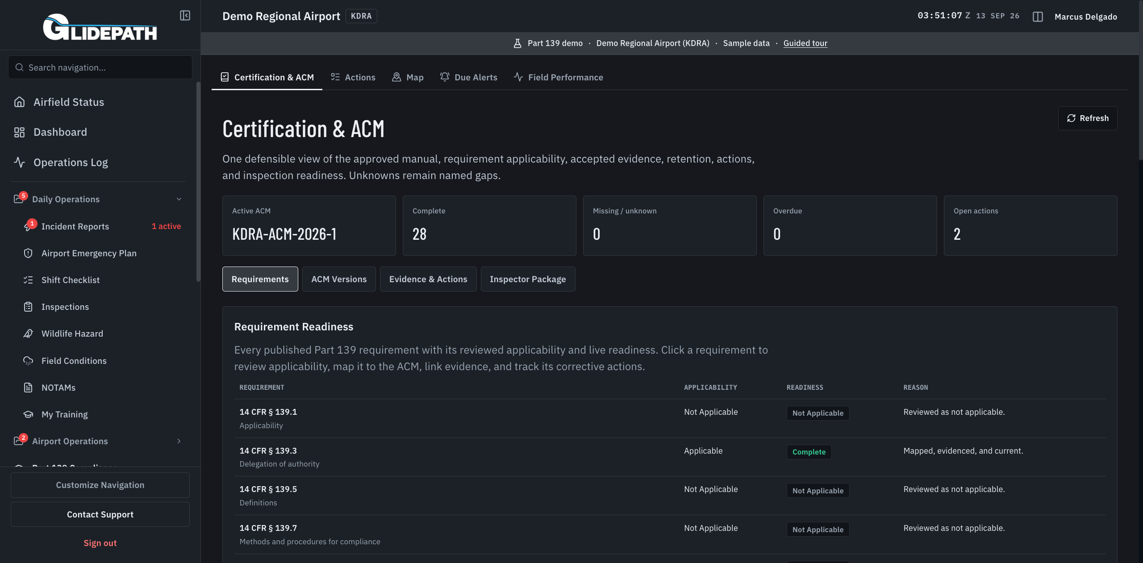
Task: Click the Refresh circular arrows icon
Action: (x=1071, y=118)
